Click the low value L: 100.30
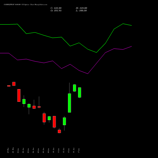The height and width of the screenshot is (158, 158). click(x=81, y=11)
